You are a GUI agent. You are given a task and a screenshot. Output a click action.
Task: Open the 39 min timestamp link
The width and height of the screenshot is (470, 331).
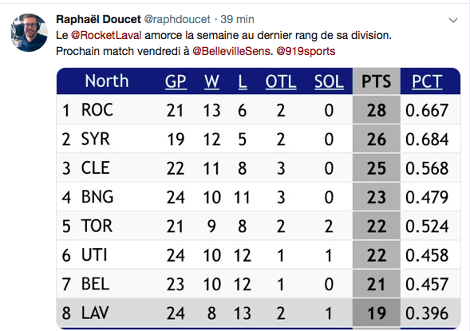tap(237, 19)
